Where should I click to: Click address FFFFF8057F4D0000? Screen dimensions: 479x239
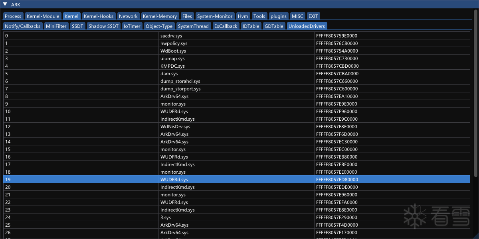337,225
